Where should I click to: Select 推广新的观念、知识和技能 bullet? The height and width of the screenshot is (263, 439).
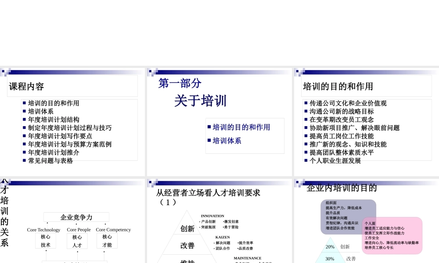coord(348,144)
